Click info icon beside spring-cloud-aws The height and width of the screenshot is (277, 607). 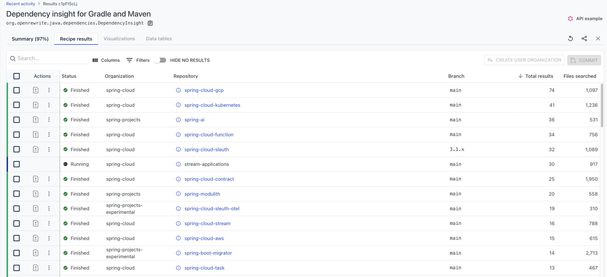[x=179, y=238]
